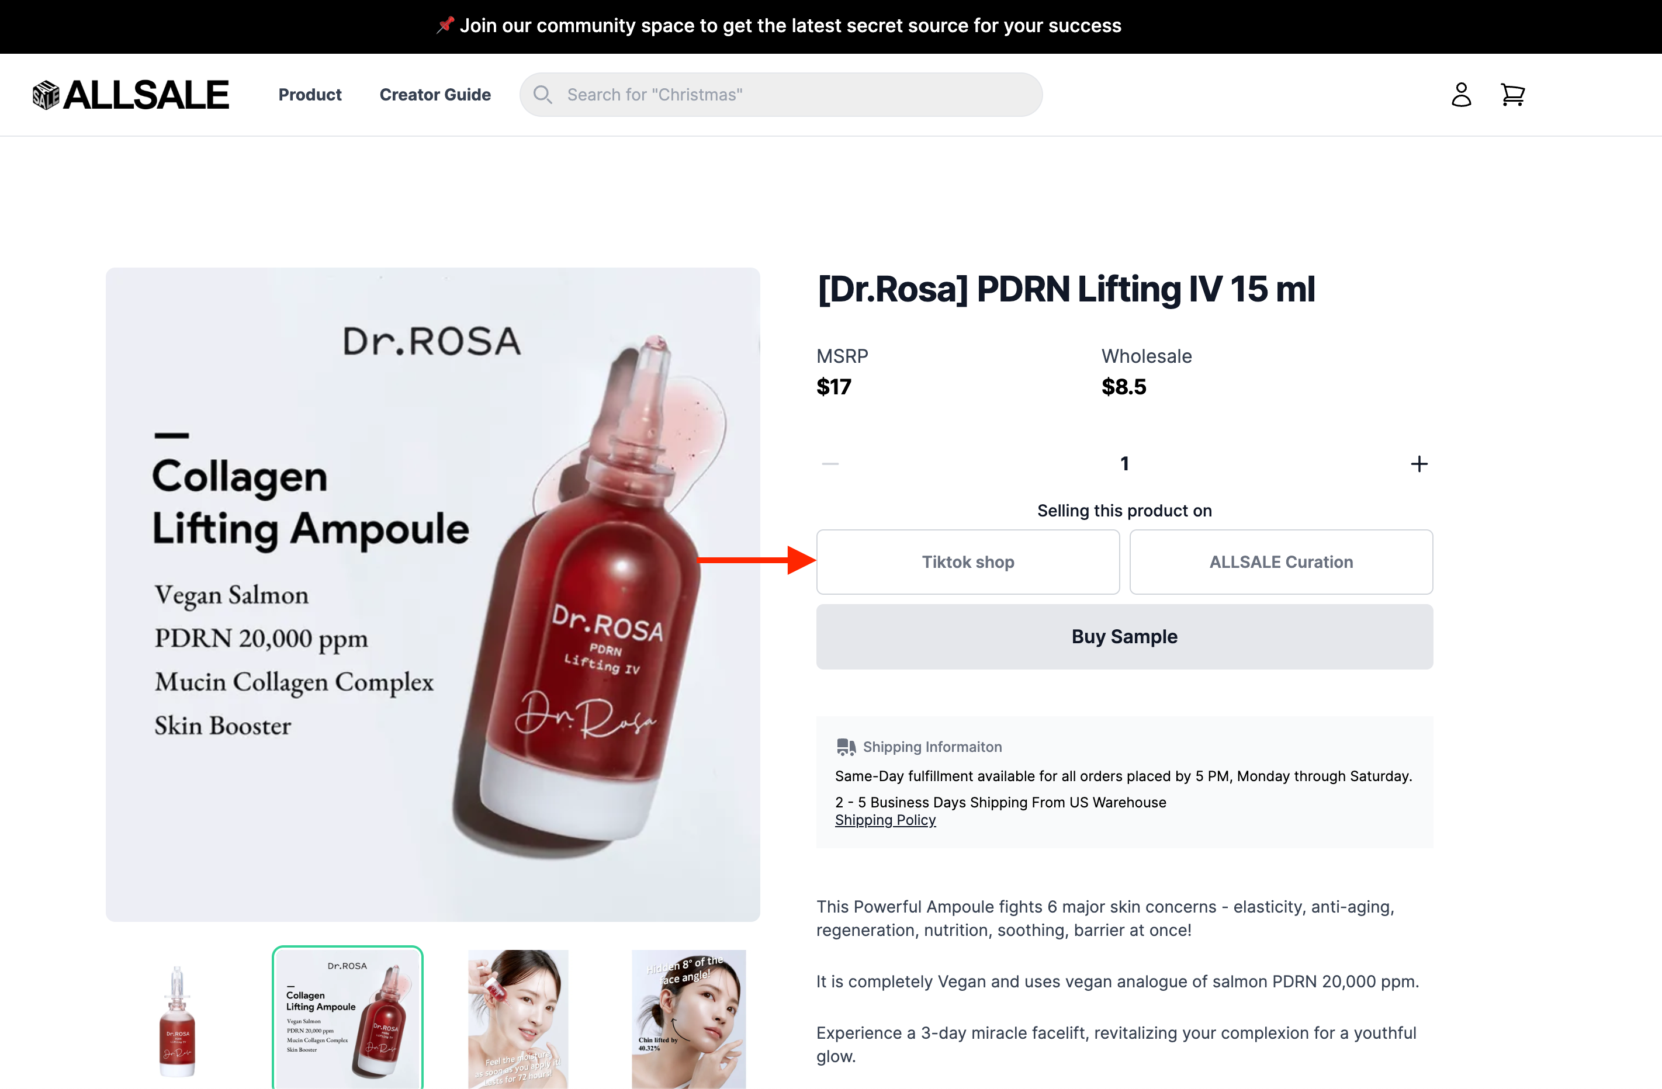Select the Collagen Lifting Ampoule thumbnail
The height and width of the screenshot is (1089, 1662).
[x=348, y=1018]
